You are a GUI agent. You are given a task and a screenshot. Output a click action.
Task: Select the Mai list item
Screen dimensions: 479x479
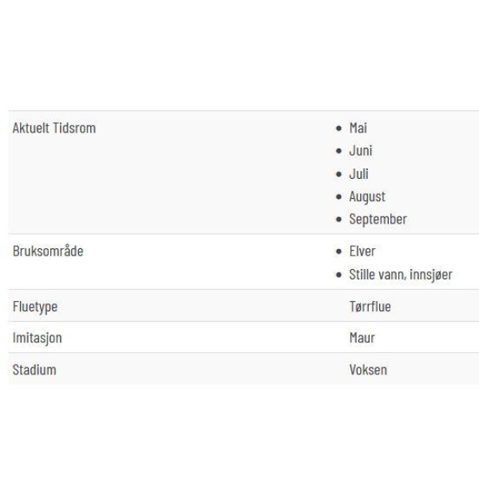tap(358, 128)
